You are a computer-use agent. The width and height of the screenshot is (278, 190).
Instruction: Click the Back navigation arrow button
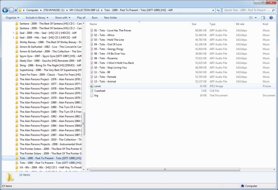click(x=5, y=10)
